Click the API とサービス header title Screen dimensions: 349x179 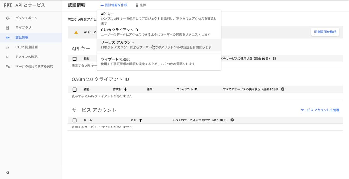30,5
